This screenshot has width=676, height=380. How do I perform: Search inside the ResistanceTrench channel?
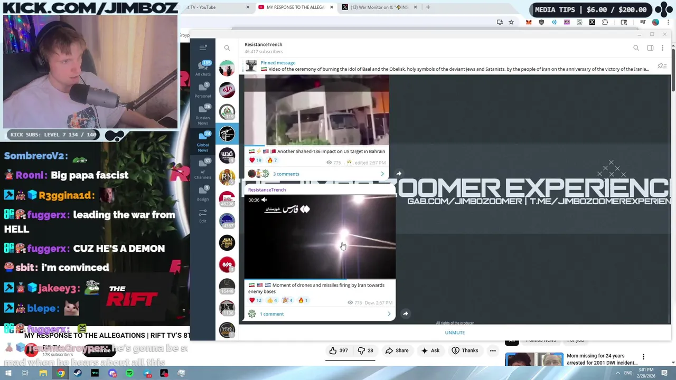pyautogui.click(x=636, y=48)
